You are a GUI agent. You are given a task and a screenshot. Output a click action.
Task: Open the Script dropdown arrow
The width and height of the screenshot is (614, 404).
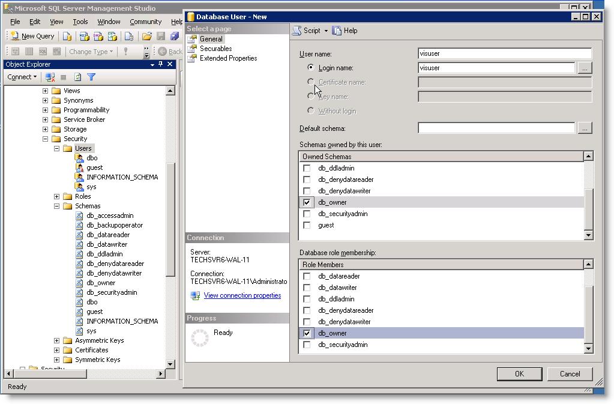pyautogui.click(x=326, y=31)
